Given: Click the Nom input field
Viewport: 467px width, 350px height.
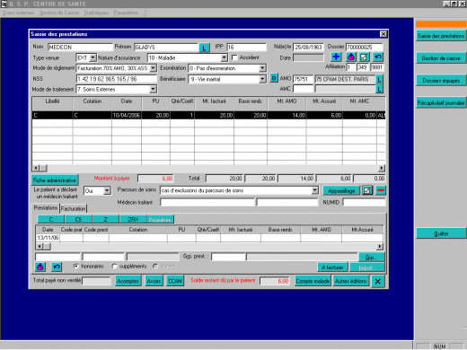Looking at the screenshot, I should [x=80, y=48].
